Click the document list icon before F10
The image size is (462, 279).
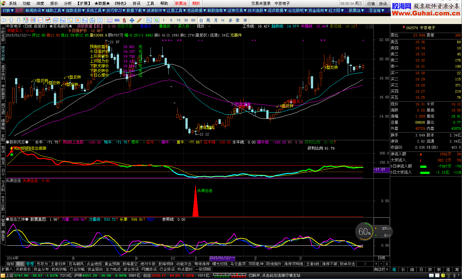pyautogui.click(x=55, y=20)
